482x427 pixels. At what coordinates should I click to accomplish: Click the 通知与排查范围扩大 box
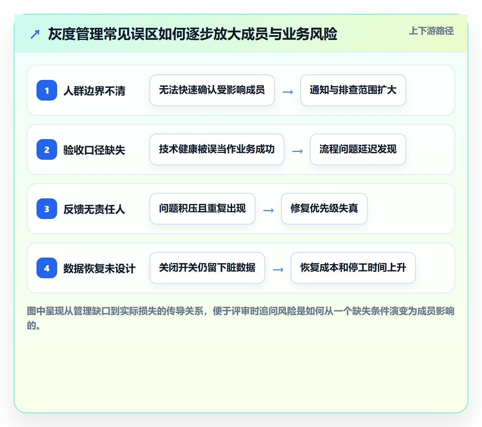point(353,90)
